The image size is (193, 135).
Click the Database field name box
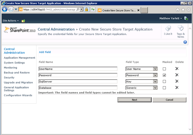coord(78,88)
